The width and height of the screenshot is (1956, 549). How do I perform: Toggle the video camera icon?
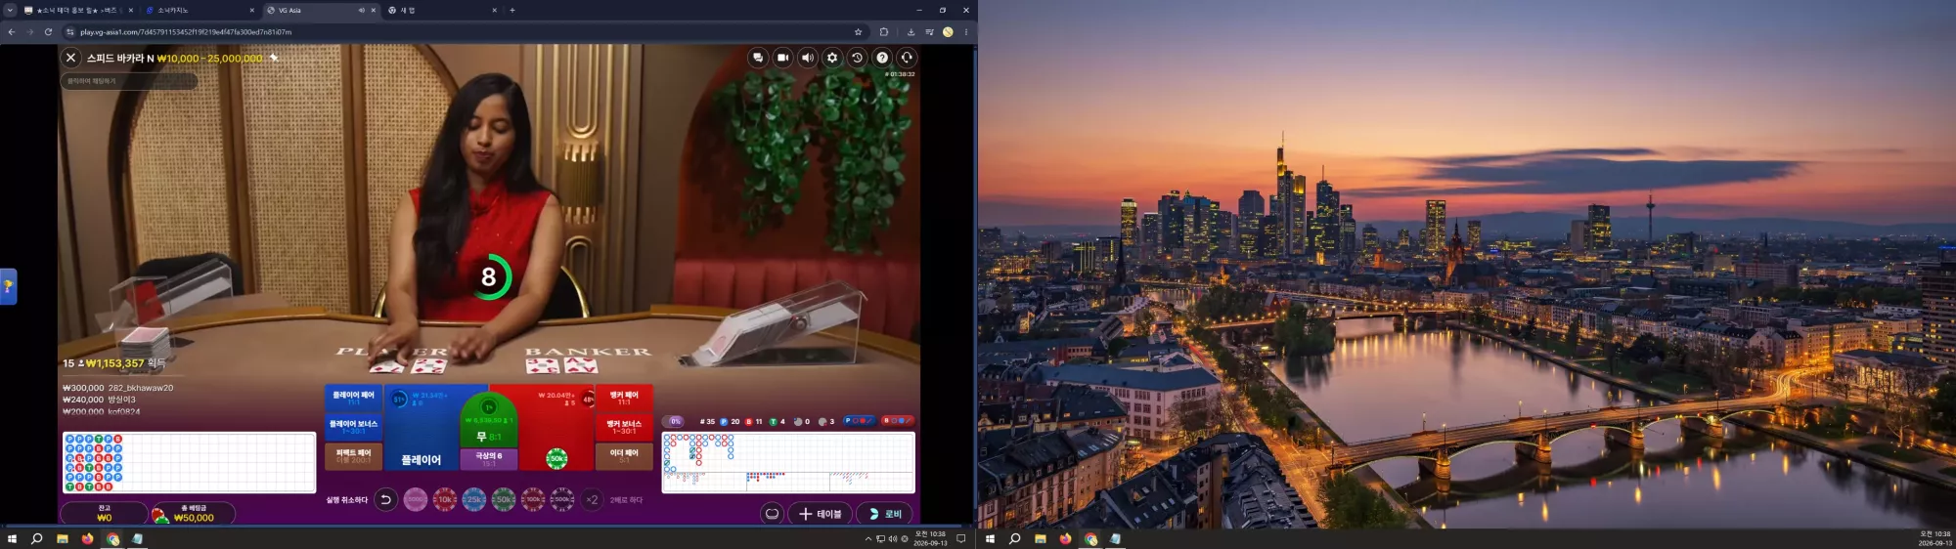click(782, 58)
